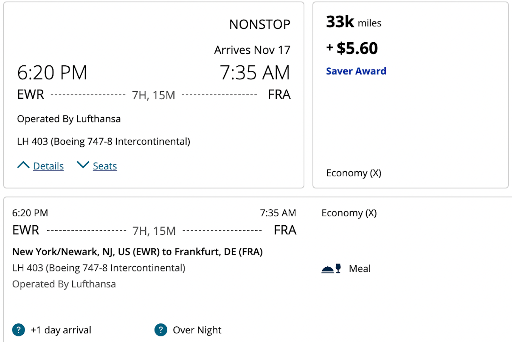Viewport: 512px width, 342px height.
Task: Click the Over Night label
Action: pos(197,330)
